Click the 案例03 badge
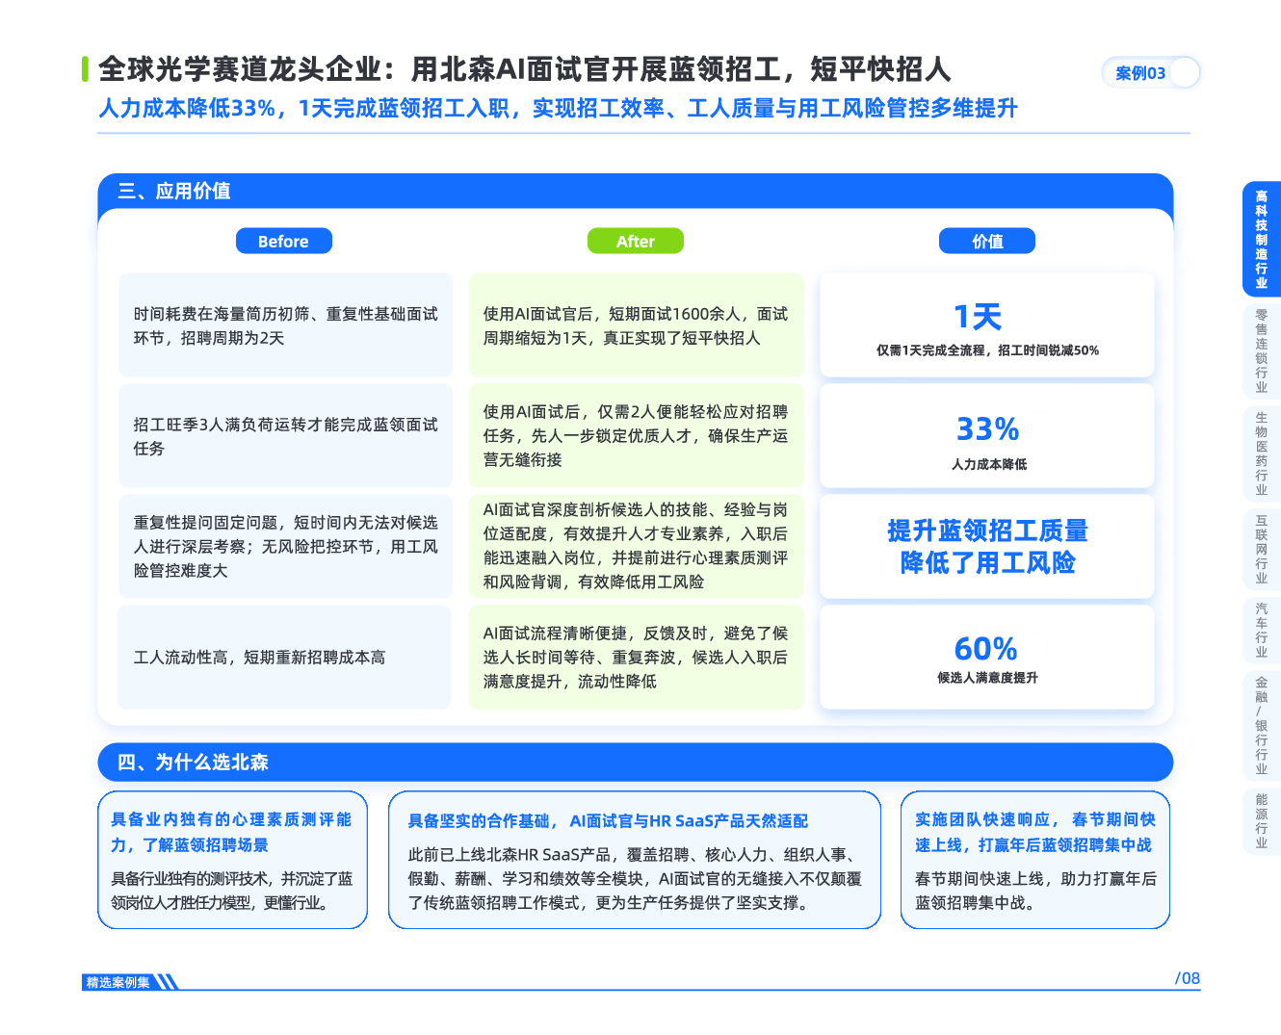 click(1151, 73)
